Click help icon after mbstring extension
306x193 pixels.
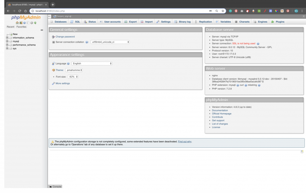259,85
